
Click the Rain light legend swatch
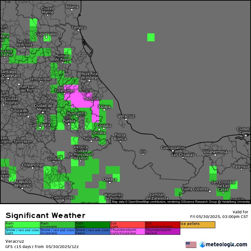click(x=22, y=225)
